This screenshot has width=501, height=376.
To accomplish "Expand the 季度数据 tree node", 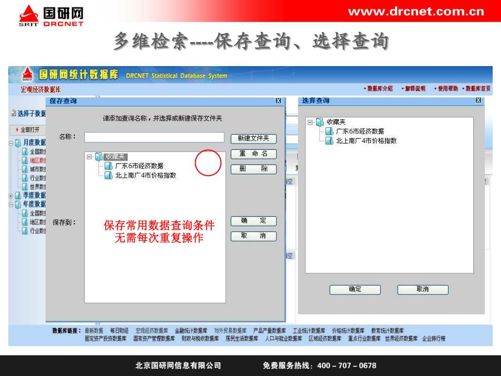I will 11,196.
